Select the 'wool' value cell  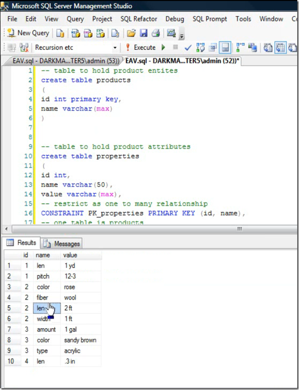81,298
